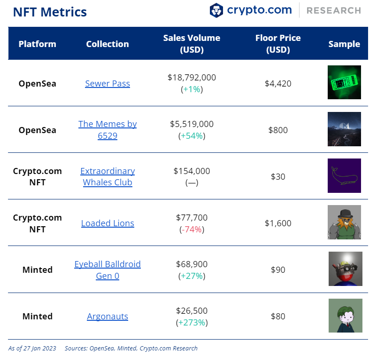Click the +273% change figure
The image size is (377, 357).
tap(192, 323)
